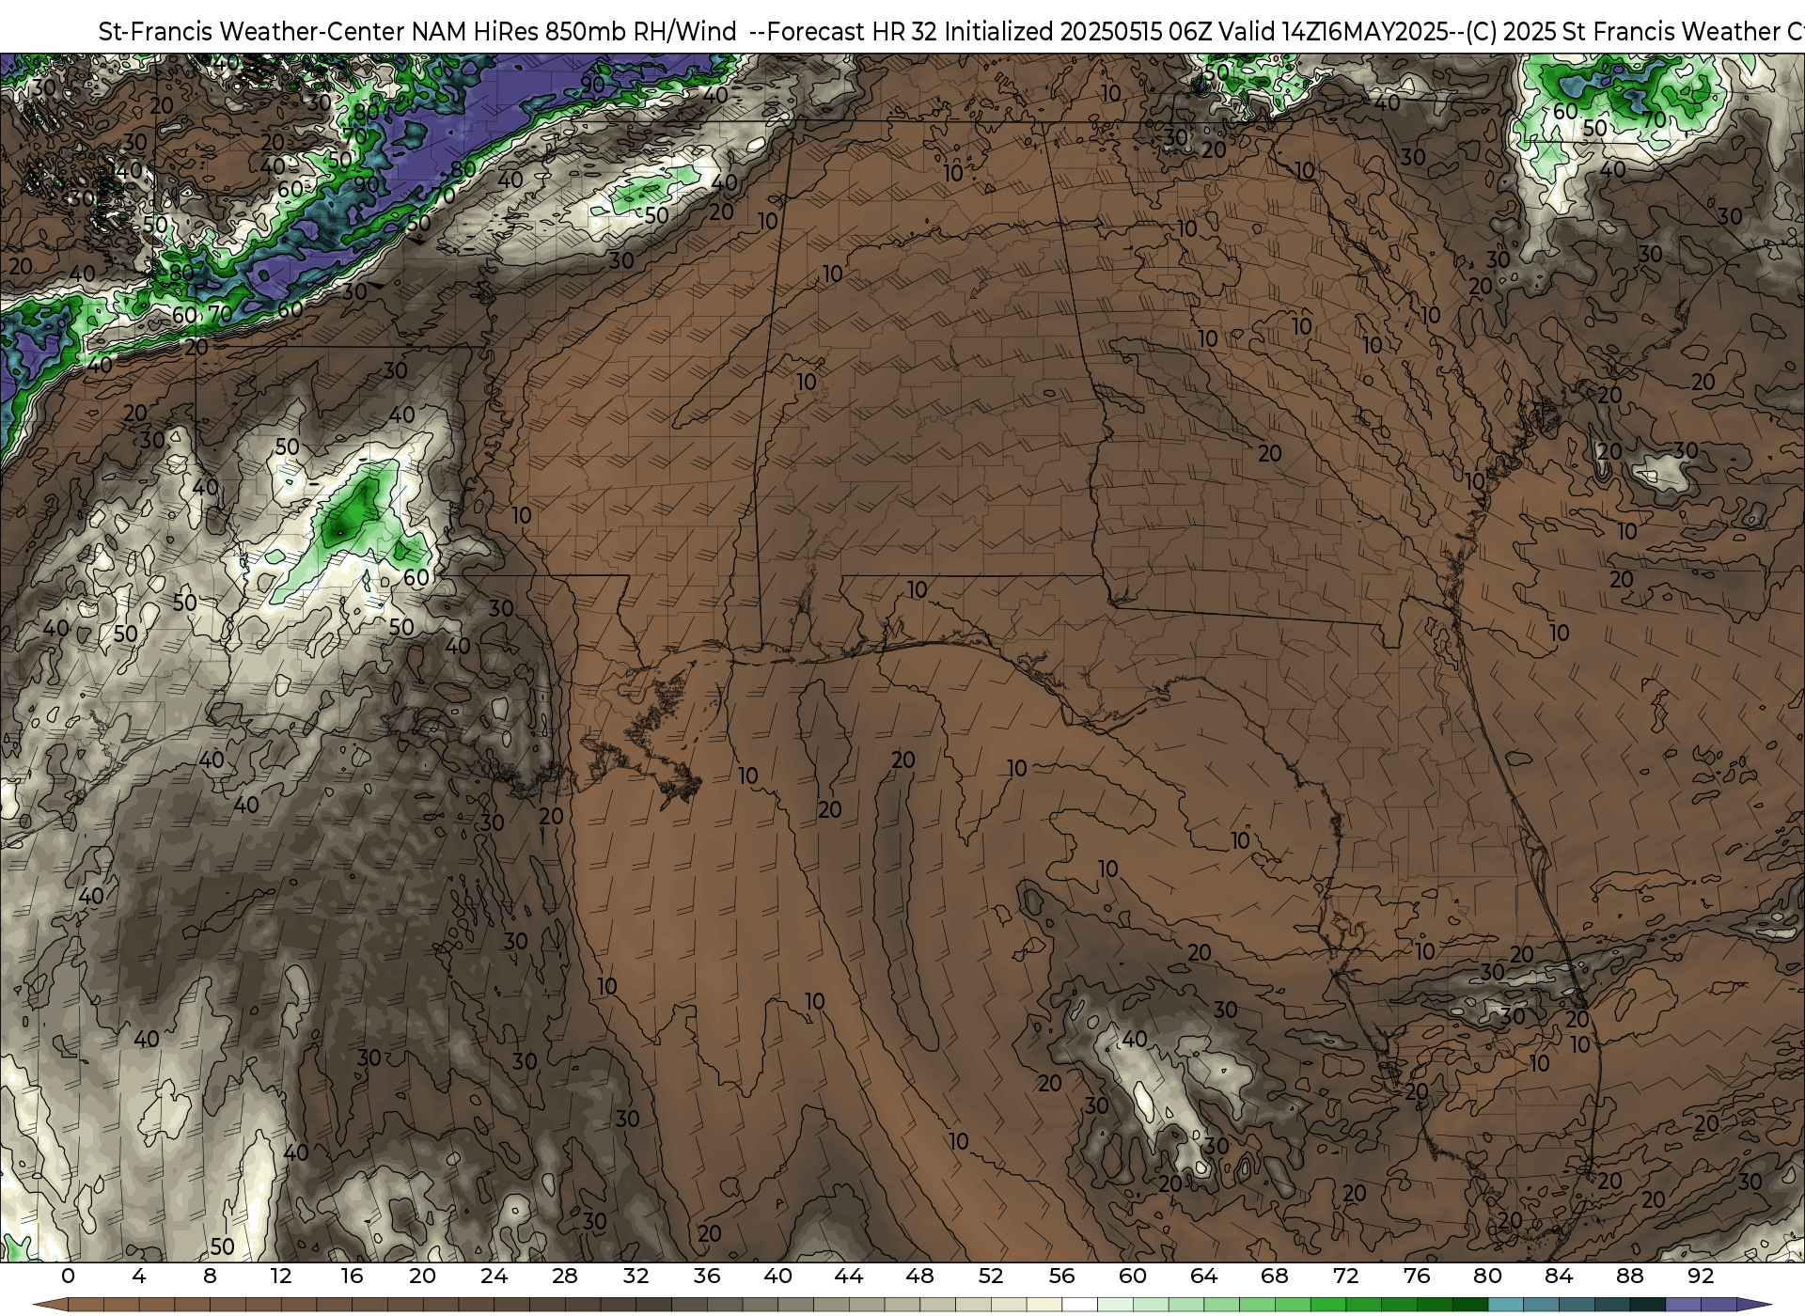Click the color bar scale value 52
Viewport: 1805px width, 1316px height.
[x=991, y=1276]
